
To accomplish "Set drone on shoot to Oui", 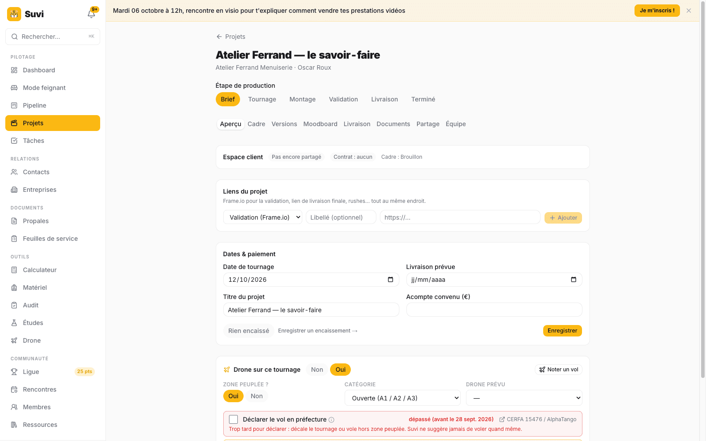I will [341, 370].
